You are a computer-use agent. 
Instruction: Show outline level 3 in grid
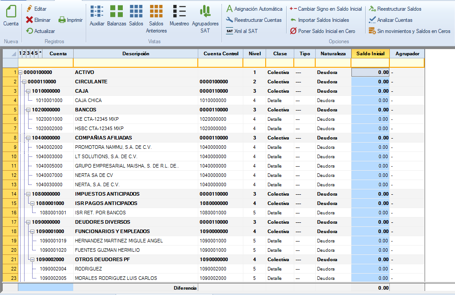pos(28,53)
